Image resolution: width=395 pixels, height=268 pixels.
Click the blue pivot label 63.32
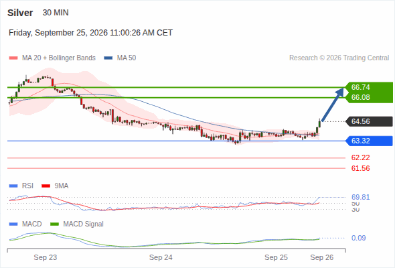(369, 141)
